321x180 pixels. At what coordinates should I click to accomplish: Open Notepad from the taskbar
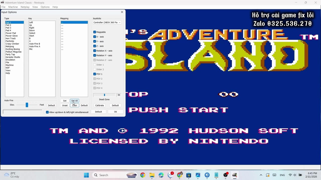216,175
